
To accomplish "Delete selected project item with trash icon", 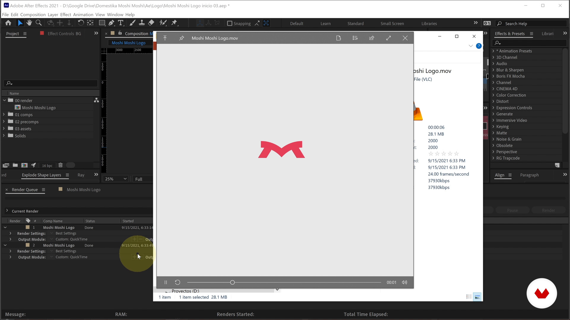I will [x=61, y=165].
